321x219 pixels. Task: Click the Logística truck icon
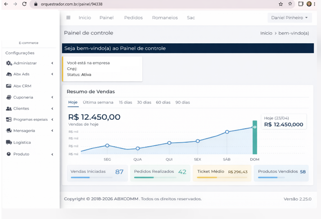pyautogui.click(x=9, y=143)
